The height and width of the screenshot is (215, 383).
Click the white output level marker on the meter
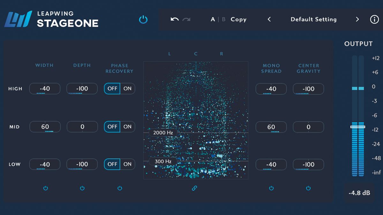coord(358,127)
